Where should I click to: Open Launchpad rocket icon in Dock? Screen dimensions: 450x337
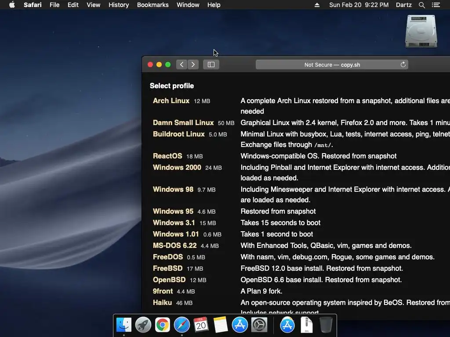[143, 325]
